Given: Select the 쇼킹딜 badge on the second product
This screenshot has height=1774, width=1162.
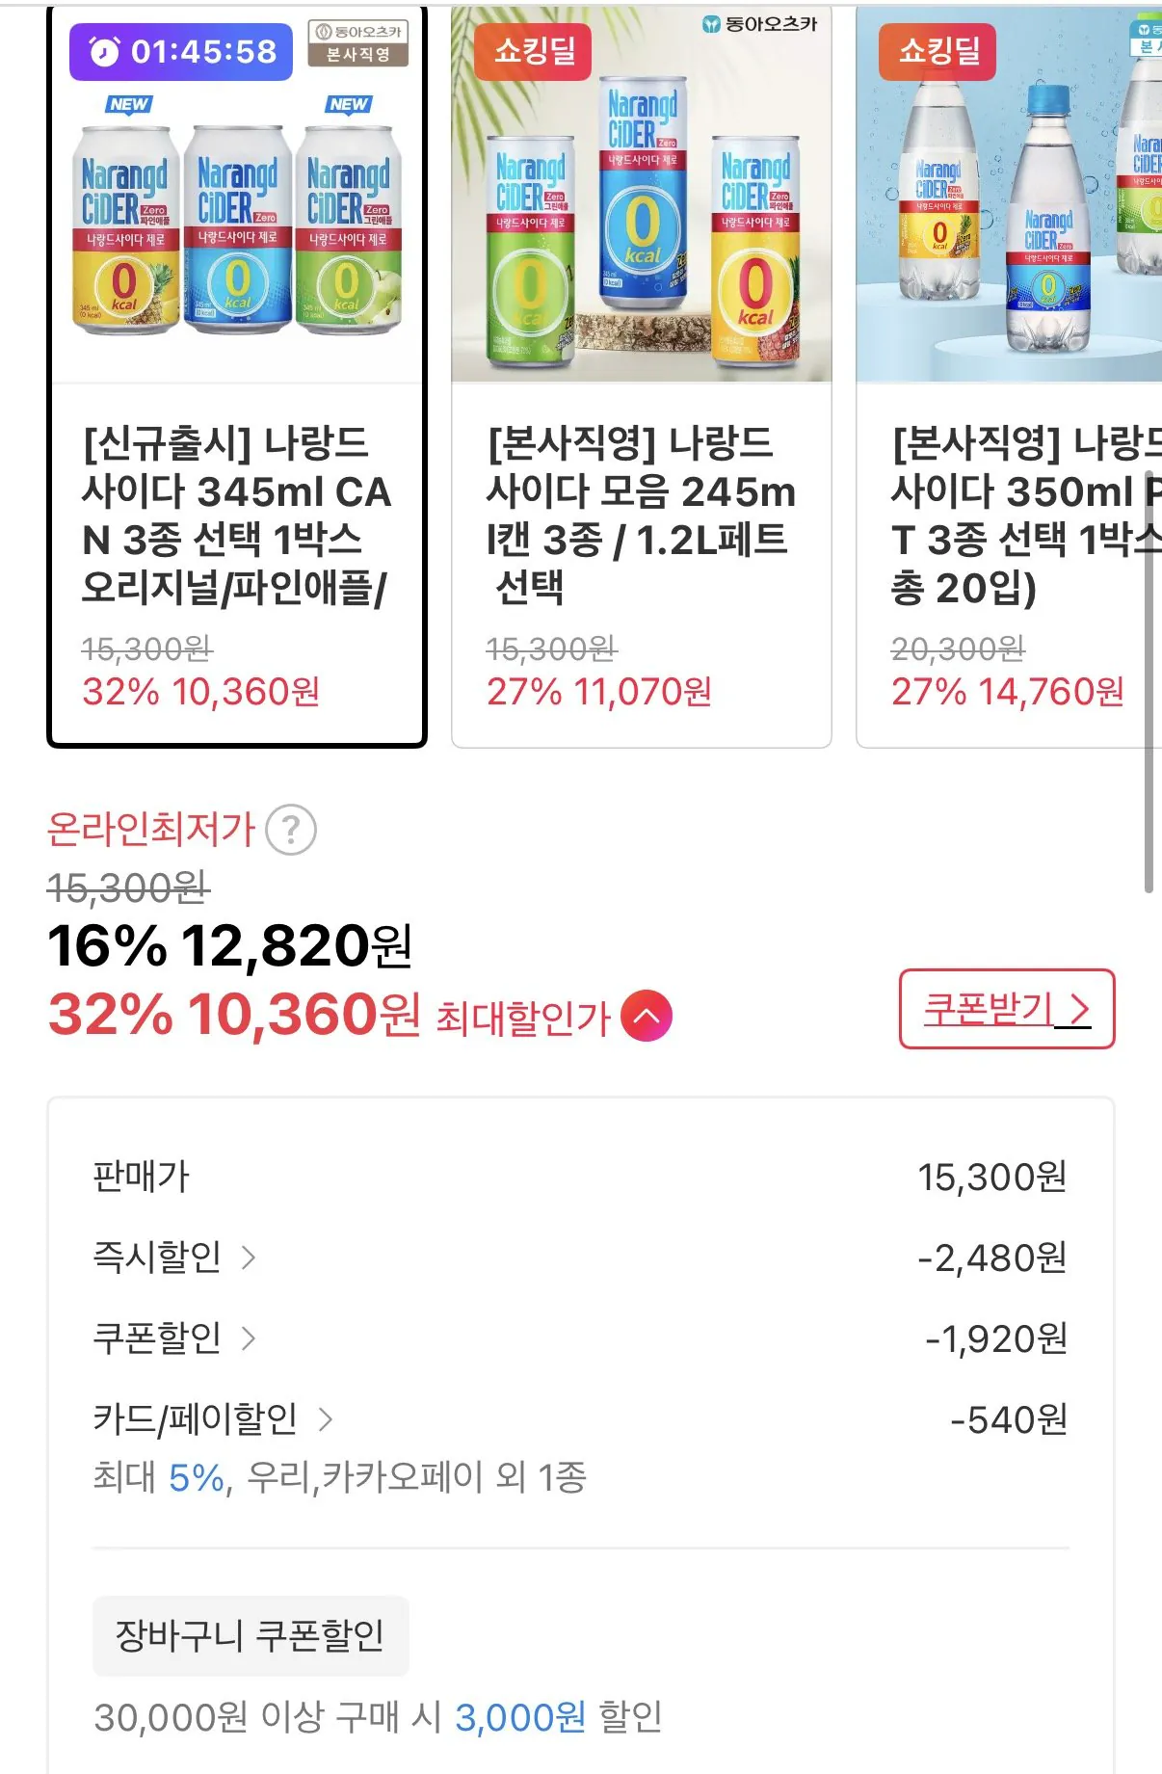Looking at the screenshot, I should click(534, 54).
